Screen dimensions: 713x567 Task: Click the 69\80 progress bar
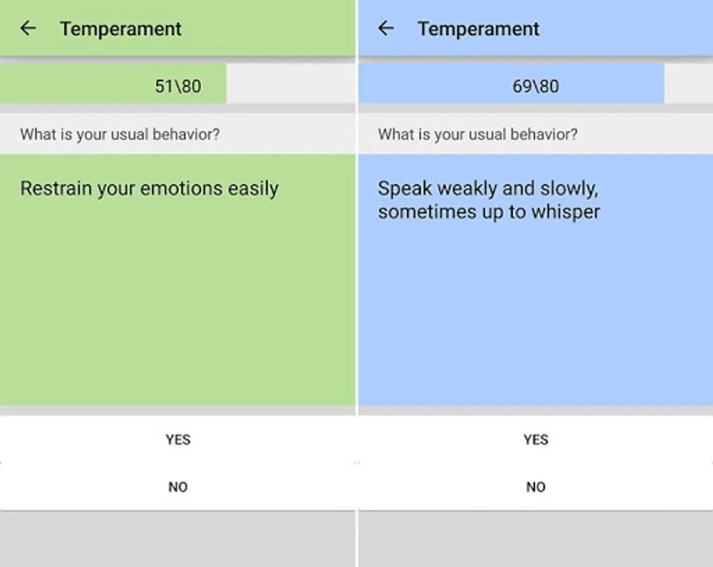click(535, 84)
